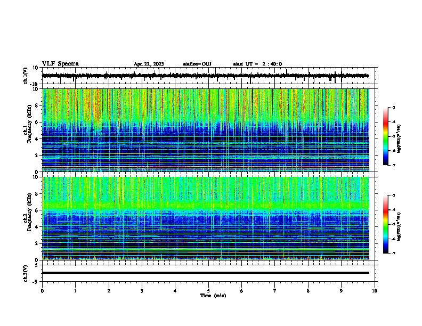The width and height of the screenshot is (422, 326).
Task: Click the ch.3 flat black trace
Action: coord(205,273)
